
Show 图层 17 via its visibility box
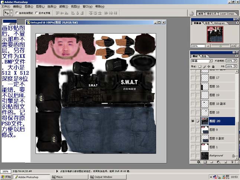[x=193, y=78]
